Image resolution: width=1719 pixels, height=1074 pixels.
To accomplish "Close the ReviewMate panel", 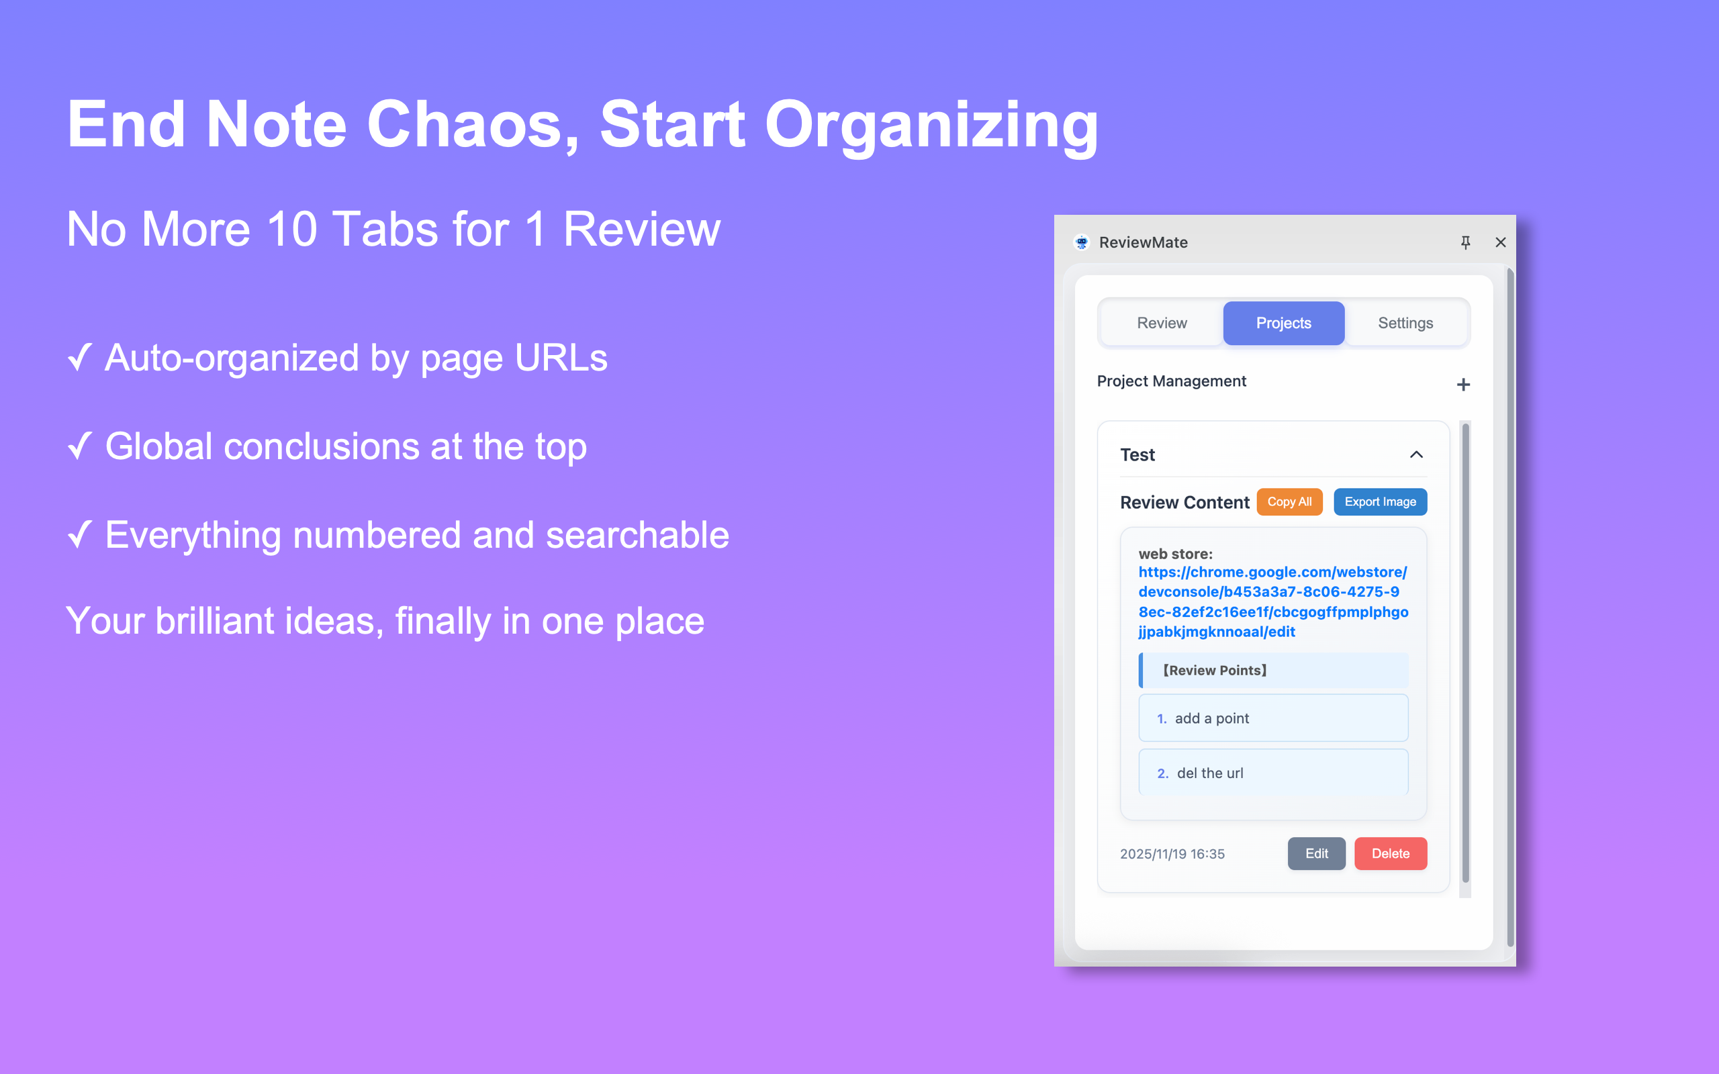I will [1500, 242].
